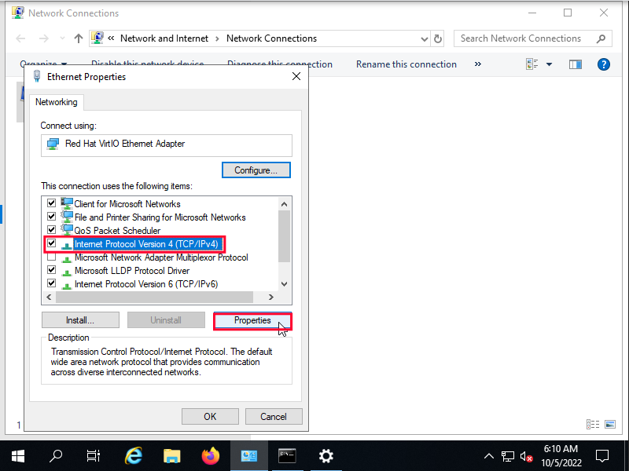Open address bar history dropdown
This screenshot has height=471, width=629.
coord(424,38)
